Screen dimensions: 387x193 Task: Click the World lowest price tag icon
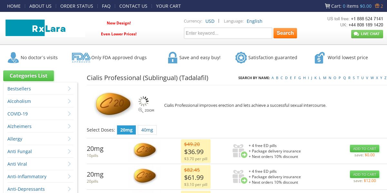pyautogui.click(x=319, y=58)
